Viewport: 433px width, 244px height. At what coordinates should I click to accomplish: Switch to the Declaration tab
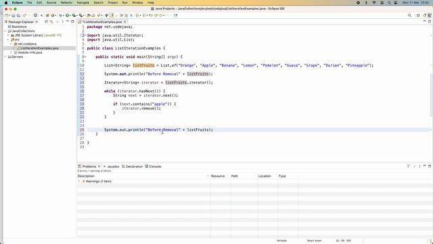coord(133,167)
